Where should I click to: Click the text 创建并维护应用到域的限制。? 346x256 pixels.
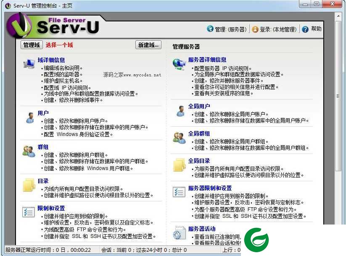pyautogui.click(x=76, y=216)
